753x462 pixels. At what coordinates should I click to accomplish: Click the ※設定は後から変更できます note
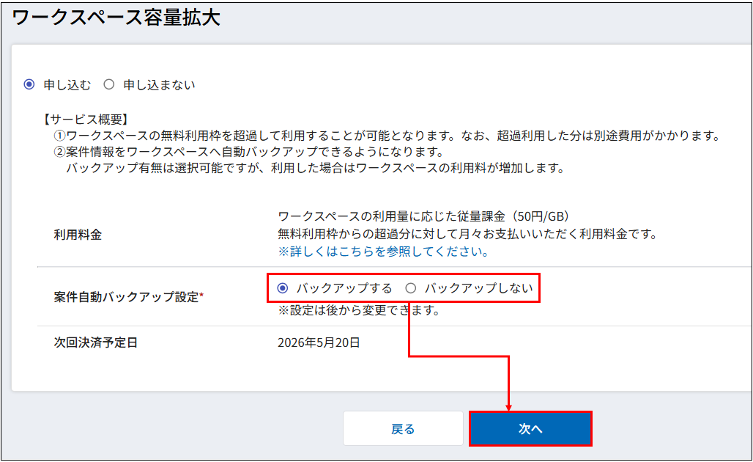coord(358,310)
